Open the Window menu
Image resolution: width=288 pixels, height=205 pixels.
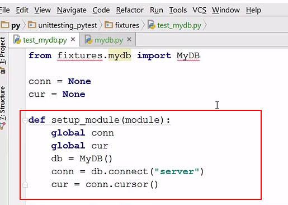coord(226,10)
